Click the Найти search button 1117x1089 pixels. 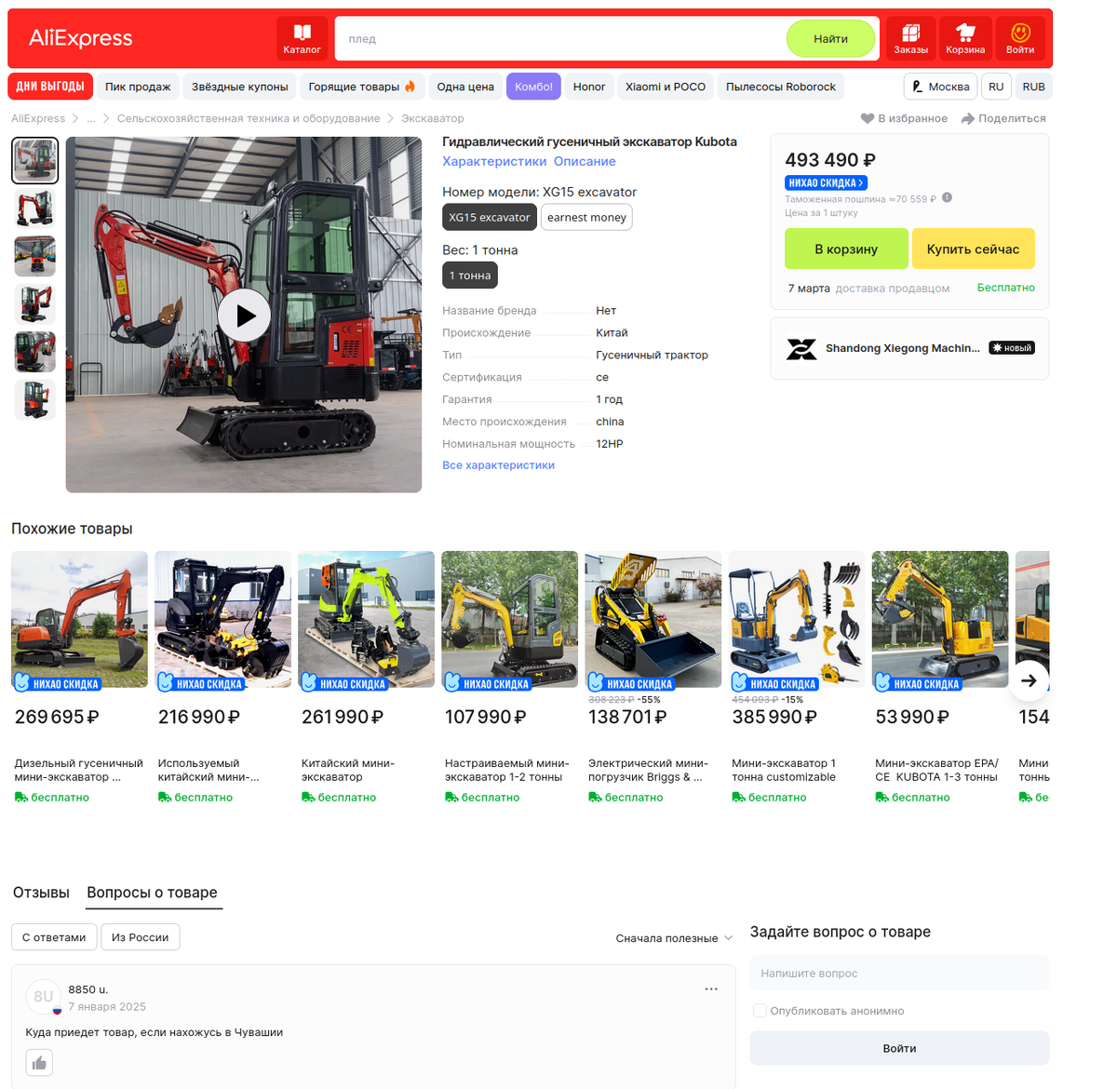(x=830, y=39)
